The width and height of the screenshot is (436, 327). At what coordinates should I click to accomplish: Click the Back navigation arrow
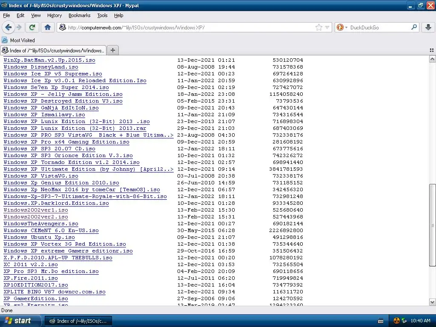[x=8, y=27]
